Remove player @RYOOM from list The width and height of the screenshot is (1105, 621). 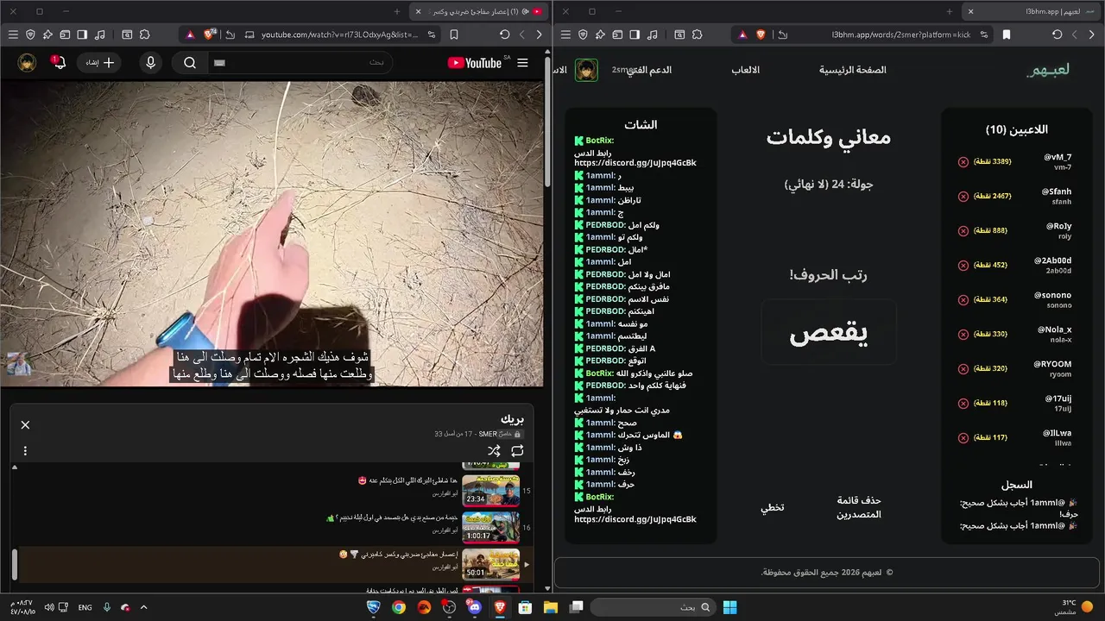(963, 368)
